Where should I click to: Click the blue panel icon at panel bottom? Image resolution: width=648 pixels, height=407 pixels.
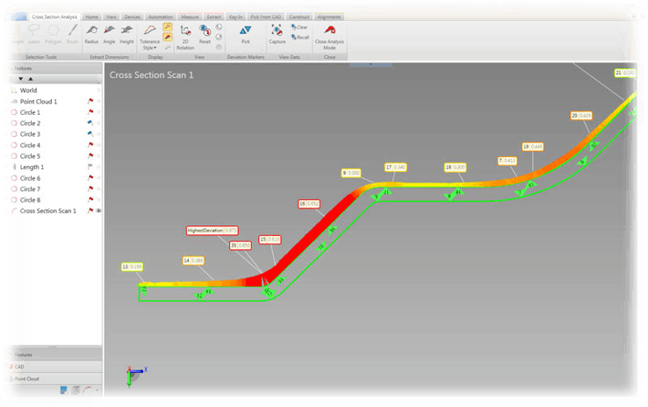(63, 389)
